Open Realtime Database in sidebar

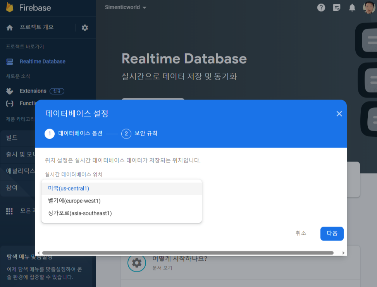(43, 62)
